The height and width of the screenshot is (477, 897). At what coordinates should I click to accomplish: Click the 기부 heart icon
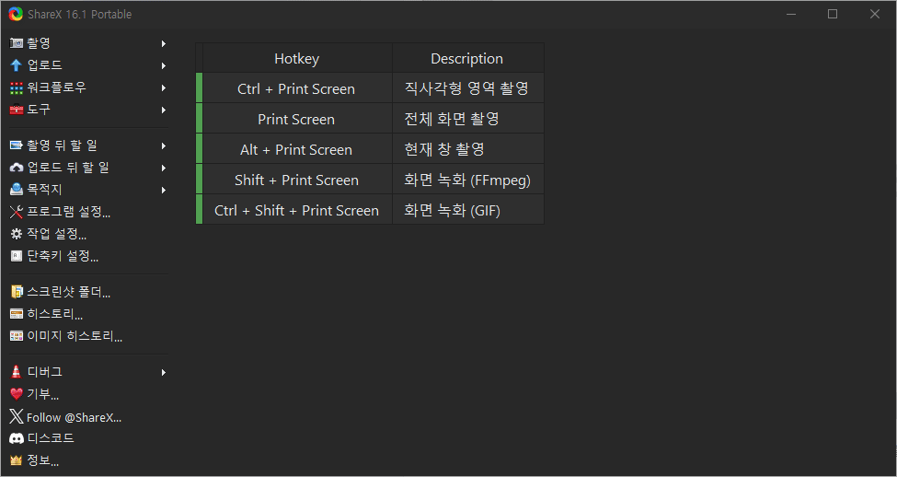point(17,394)
